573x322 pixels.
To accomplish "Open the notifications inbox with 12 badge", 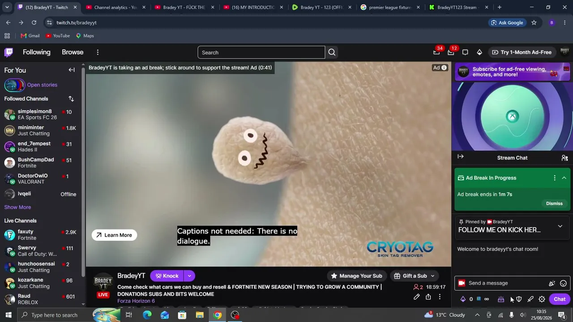I will pos(451,52).
